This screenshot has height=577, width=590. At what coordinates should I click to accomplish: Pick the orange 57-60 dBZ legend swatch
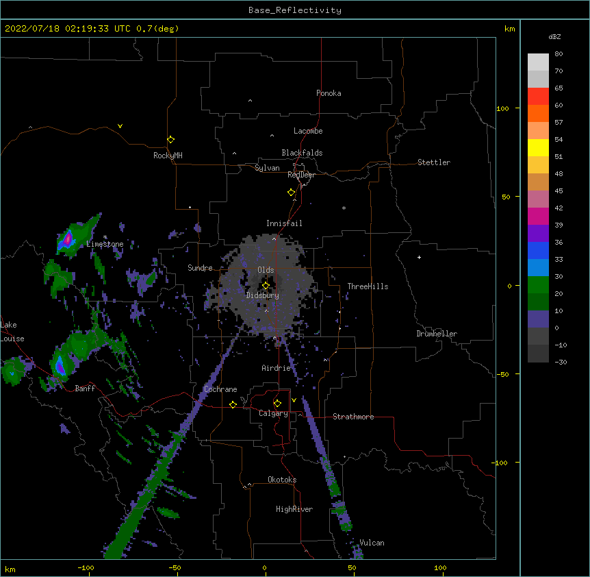click(x=538, y=113)
